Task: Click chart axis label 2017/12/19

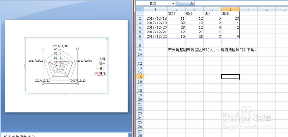Action: click(84, 61)
